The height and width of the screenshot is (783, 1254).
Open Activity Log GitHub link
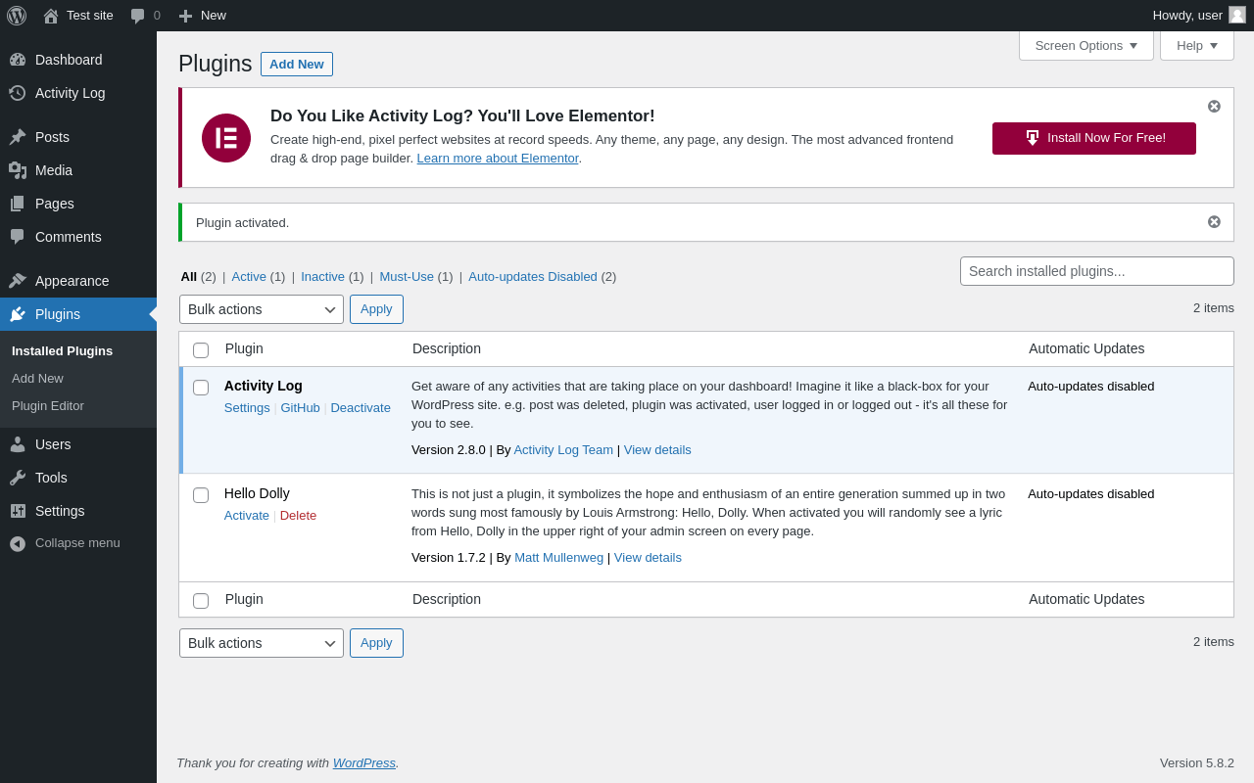pyautogui.click(x=301, y=407)
